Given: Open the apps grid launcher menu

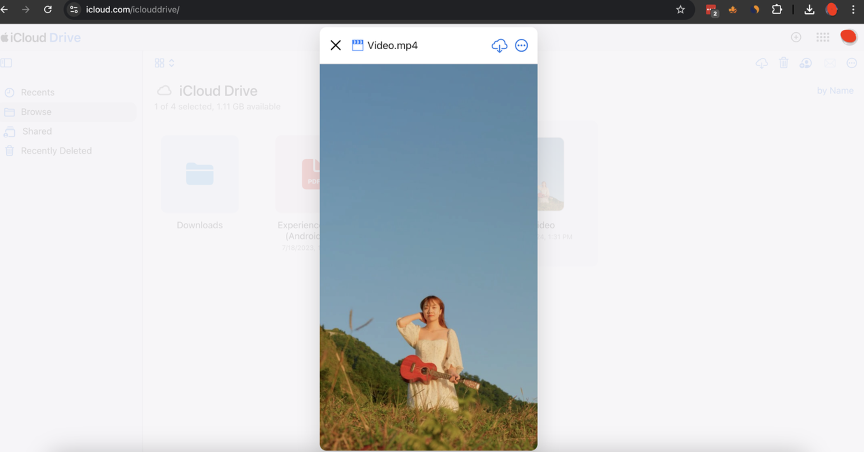Looking at the screenshot, I should (822, 37).
